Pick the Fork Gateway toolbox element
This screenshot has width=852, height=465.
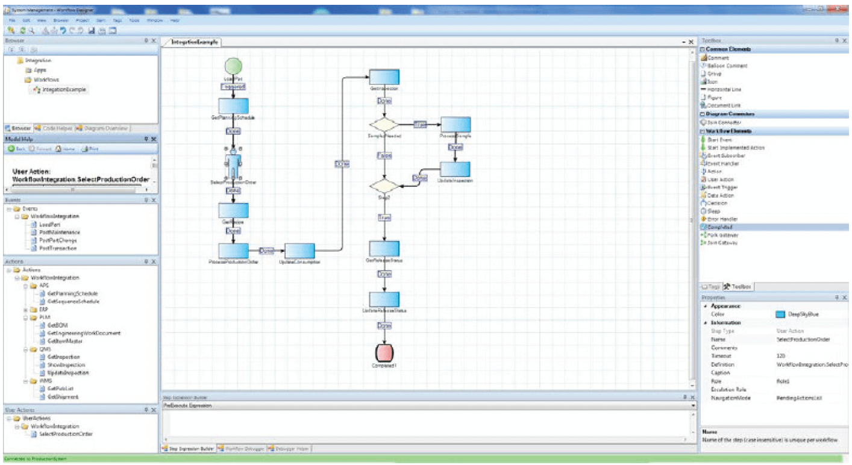[x=721, y=235]
